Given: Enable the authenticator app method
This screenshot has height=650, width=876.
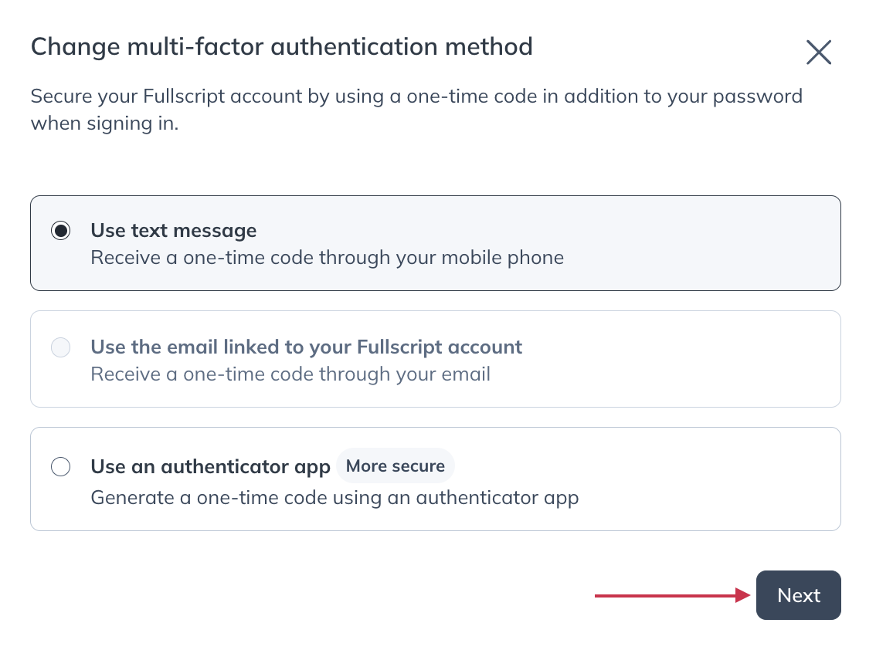Looking at the screenshot, I should click(x=60, y=466).
